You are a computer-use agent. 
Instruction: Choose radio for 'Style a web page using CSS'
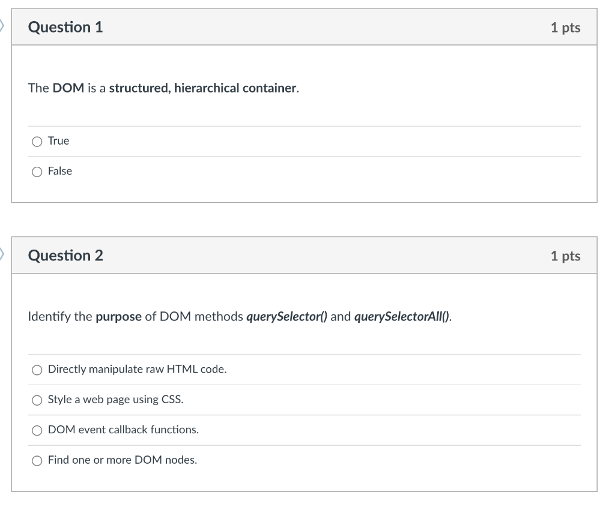pyautogui.click(x=37, y=400)
